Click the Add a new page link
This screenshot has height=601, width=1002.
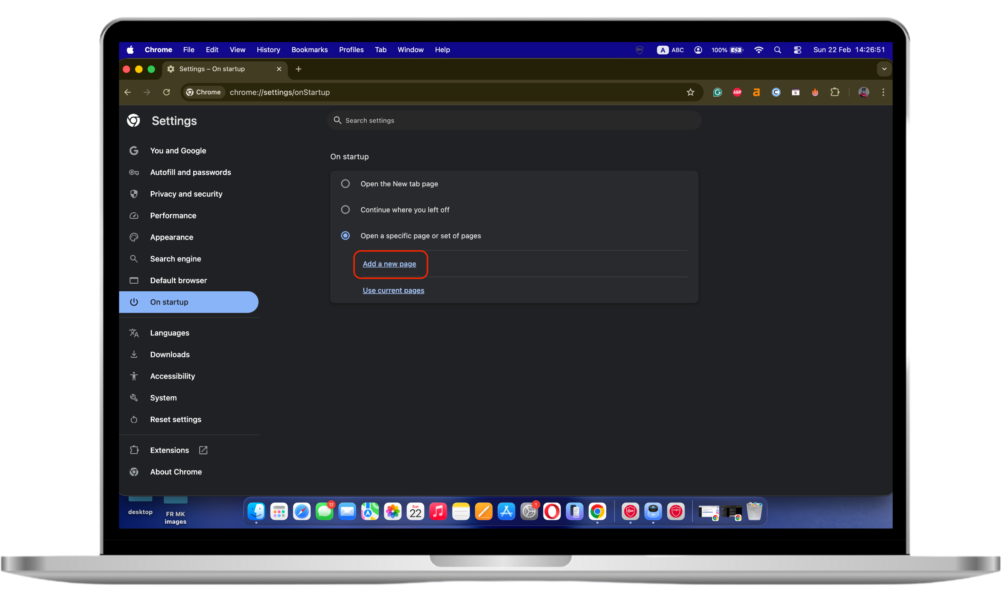(x=389, y=264)
